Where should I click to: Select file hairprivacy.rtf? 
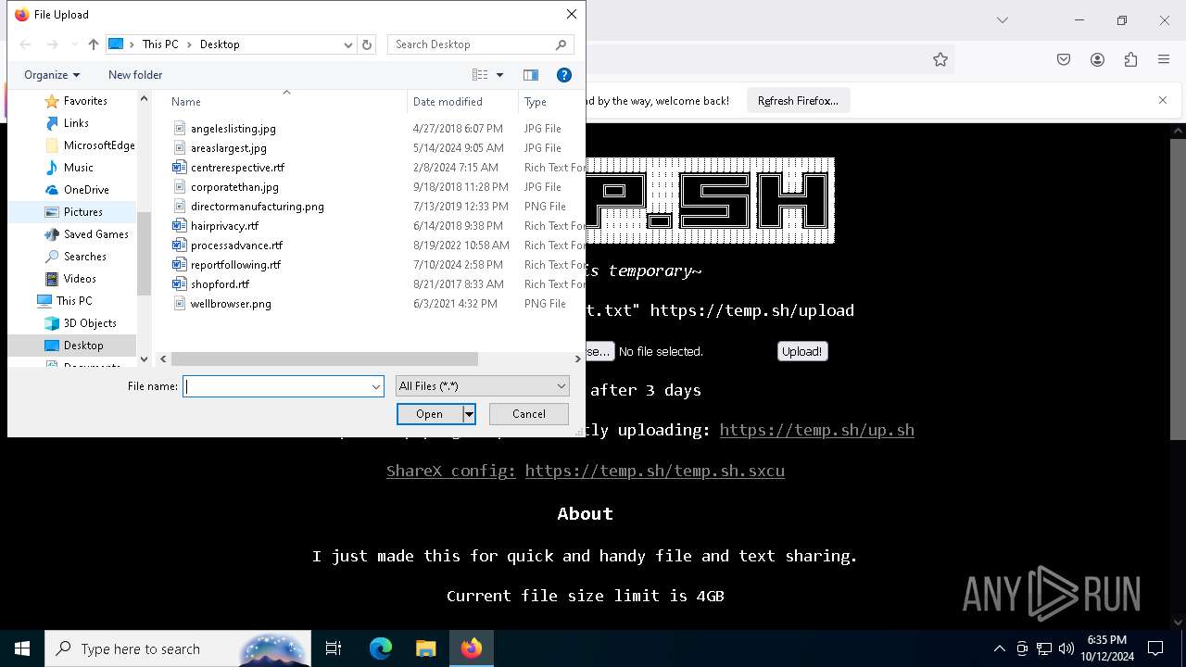point(224,226)
